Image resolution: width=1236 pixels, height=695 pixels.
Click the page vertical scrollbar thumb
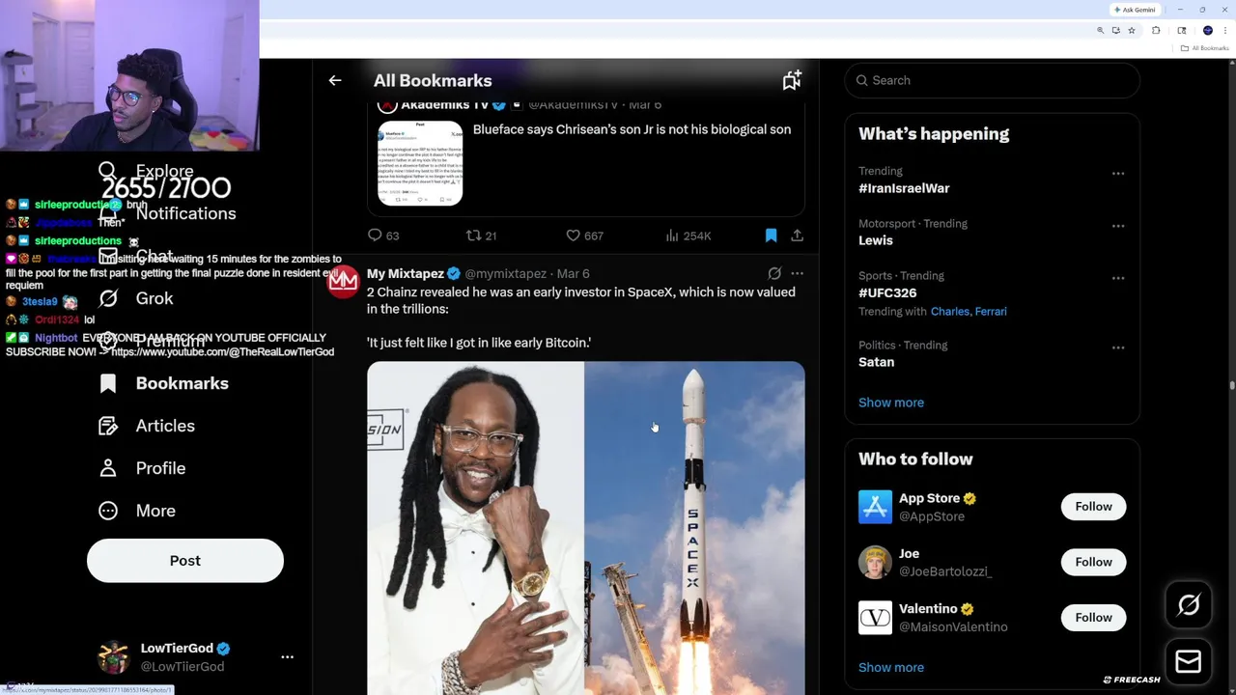click(1231, 386)
